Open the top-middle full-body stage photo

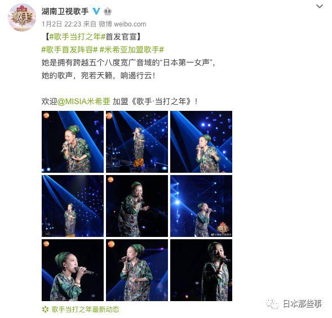(x=137, y=142)
